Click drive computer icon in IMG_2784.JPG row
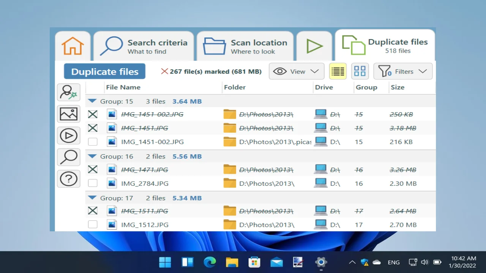This screenshot has width=486, height=273. [x=320, y=183]
